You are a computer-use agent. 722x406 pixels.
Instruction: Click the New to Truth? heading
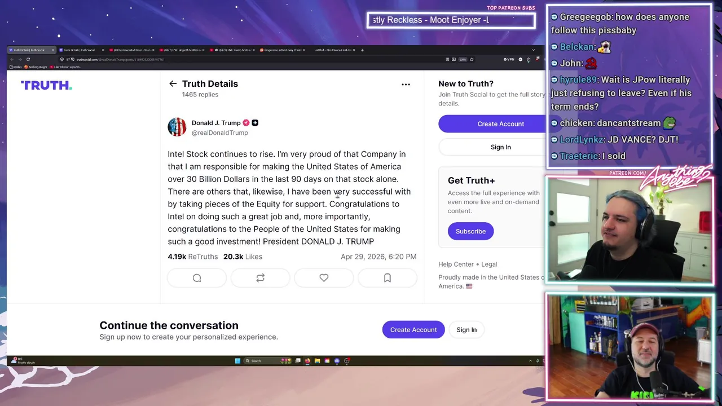[x=465, y=83]
